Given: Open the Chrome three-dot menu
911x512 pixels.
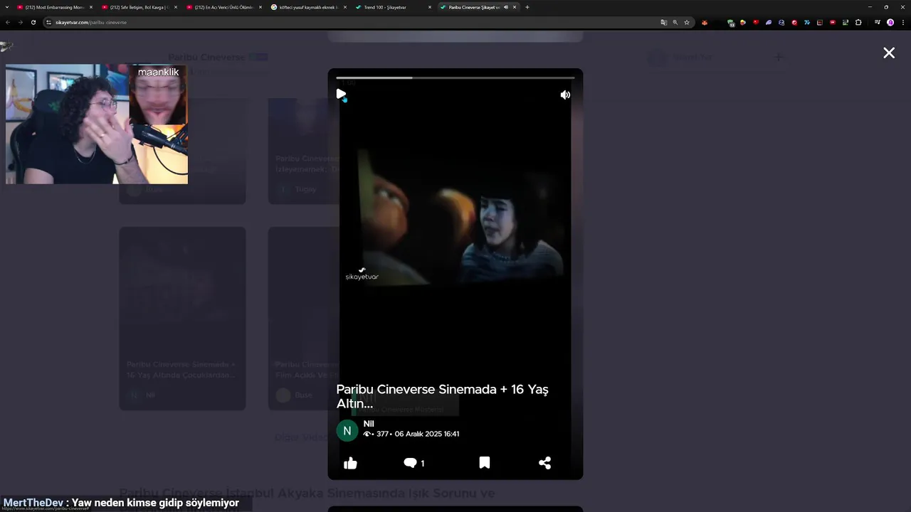Looking at the screenshot, I should tap(902, 22).
